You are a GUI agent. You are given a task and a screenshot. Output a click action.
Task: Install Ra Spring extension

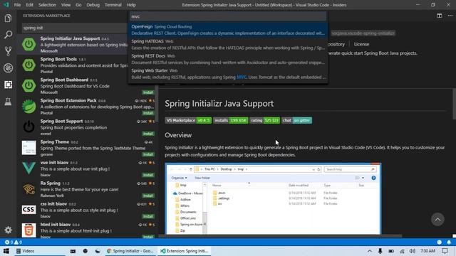point(148,196)
